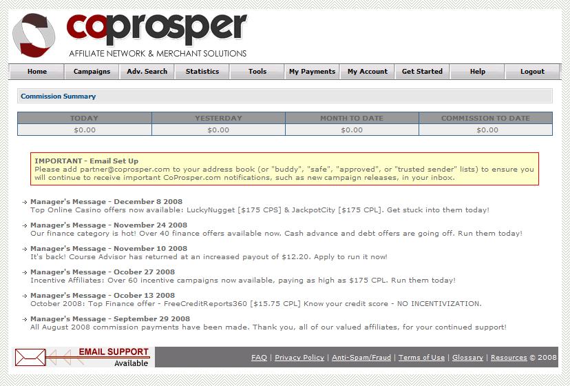Open the Resources footer link
Viewport: 570px width, 386px height.
tap(509, 358)
